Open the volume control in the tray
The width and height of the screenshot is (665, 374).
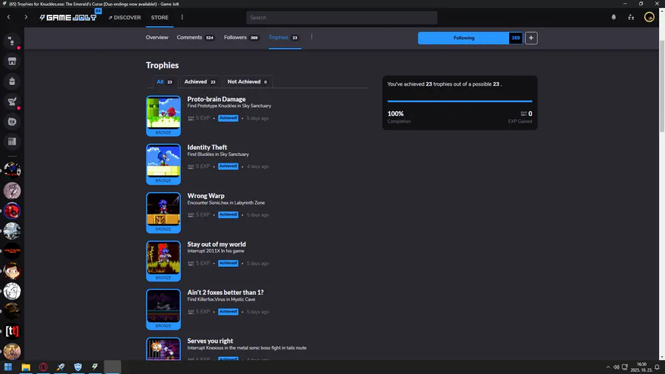coord(616,367)
